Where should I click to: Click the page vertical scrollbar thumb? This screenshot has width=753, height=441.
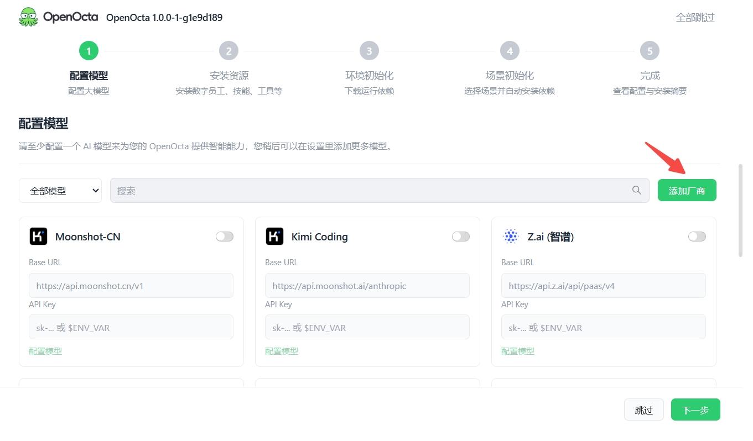click(x=741, y=210)
